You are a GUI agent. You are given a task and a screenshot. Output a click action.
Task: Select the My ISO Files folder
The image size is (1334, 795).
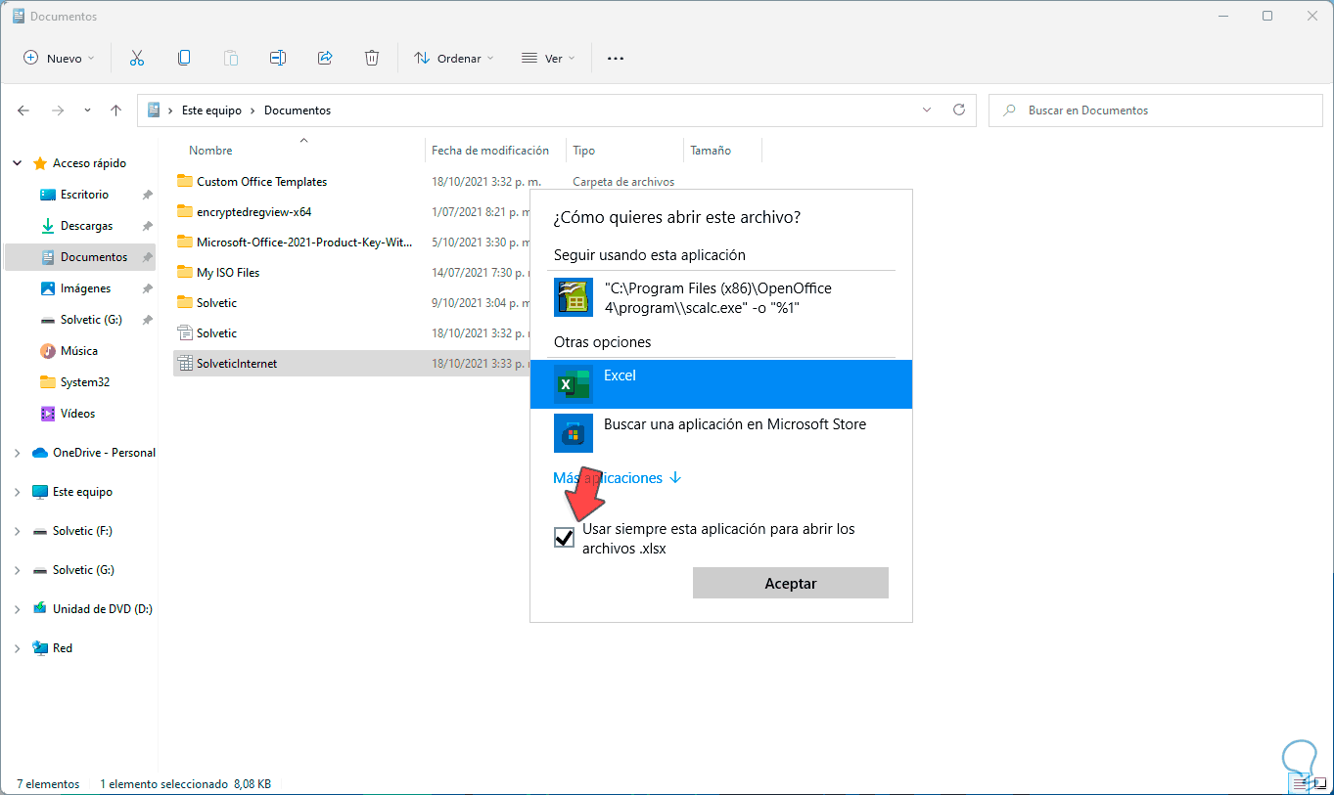228,273
